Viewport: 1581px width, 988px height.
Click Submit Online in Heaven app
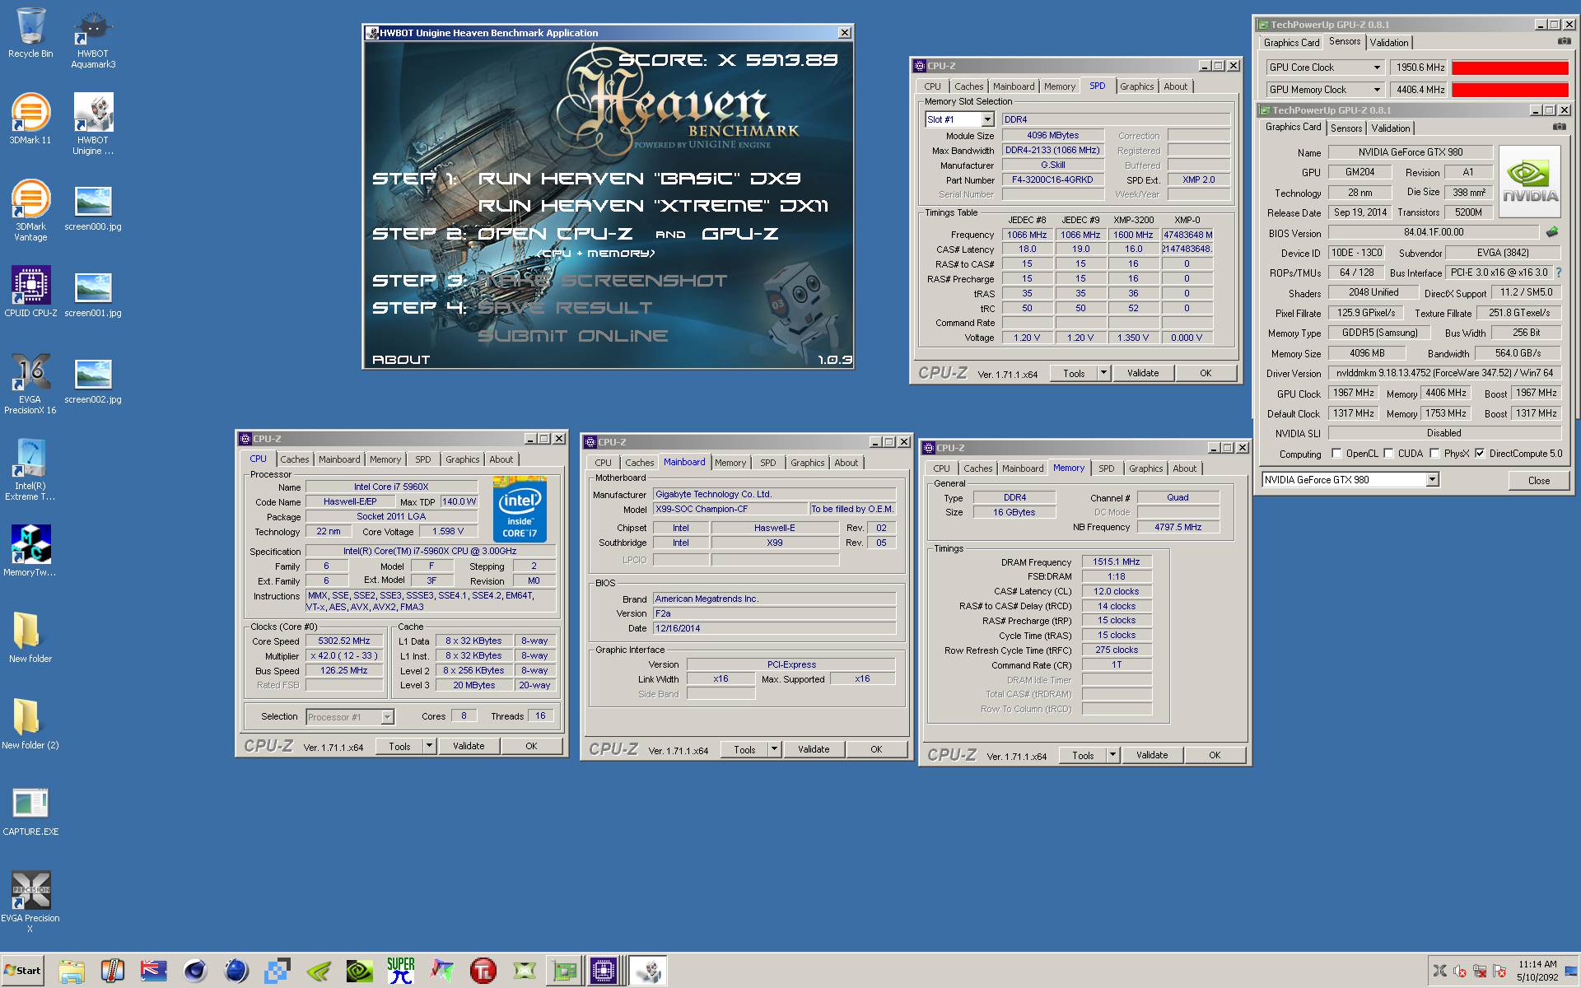pyautogui.click(x=572, y=335)
